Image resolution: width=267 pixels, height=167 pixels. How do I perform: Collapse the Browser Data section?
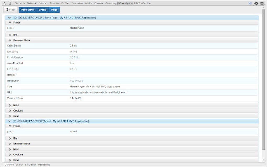[x=10, y=40]
